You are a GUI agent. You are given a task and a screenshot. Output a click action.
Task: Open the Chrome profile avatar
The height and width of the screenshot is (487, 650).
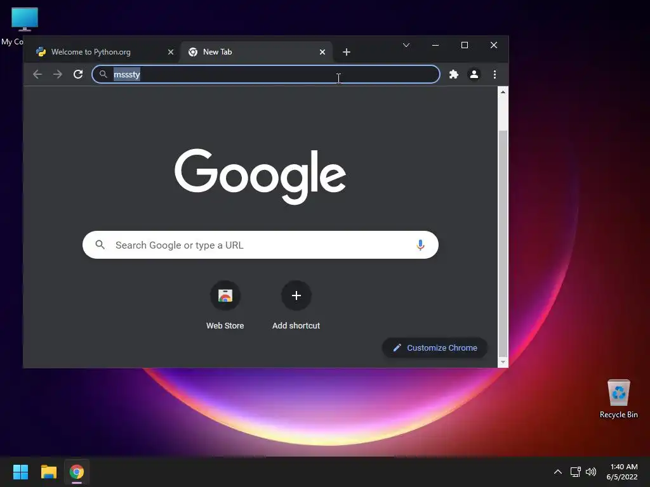tap(474, 75)
